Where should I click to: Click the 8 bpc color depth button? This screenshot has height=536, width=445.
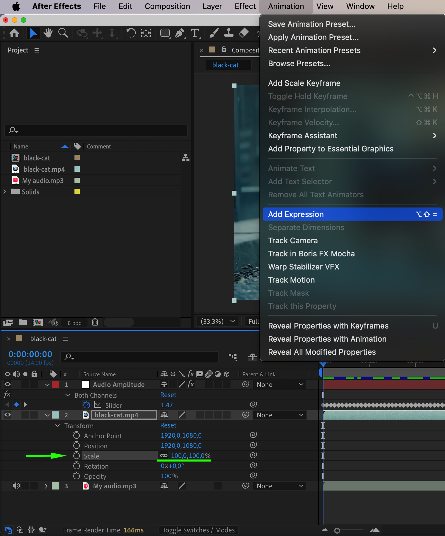tap(74, 323)
